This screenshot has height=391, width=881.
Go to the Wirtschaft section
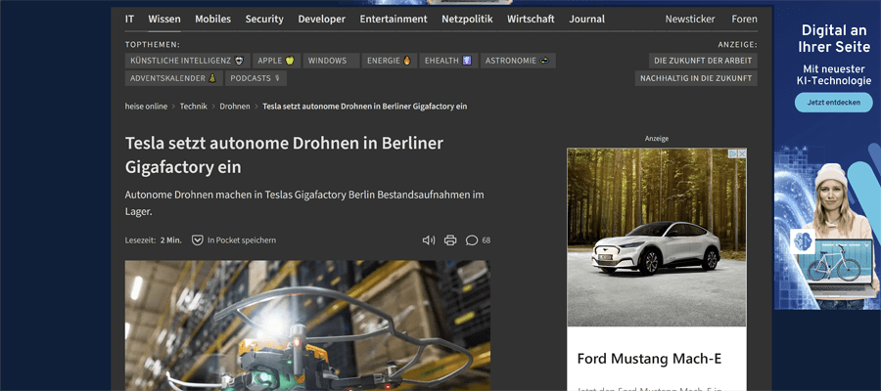tap(531, 19)
